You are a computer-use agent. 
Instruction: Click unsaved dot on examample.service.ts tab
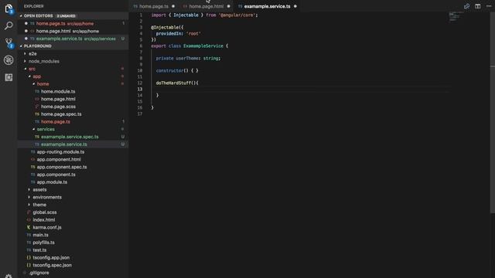(295, 6)
